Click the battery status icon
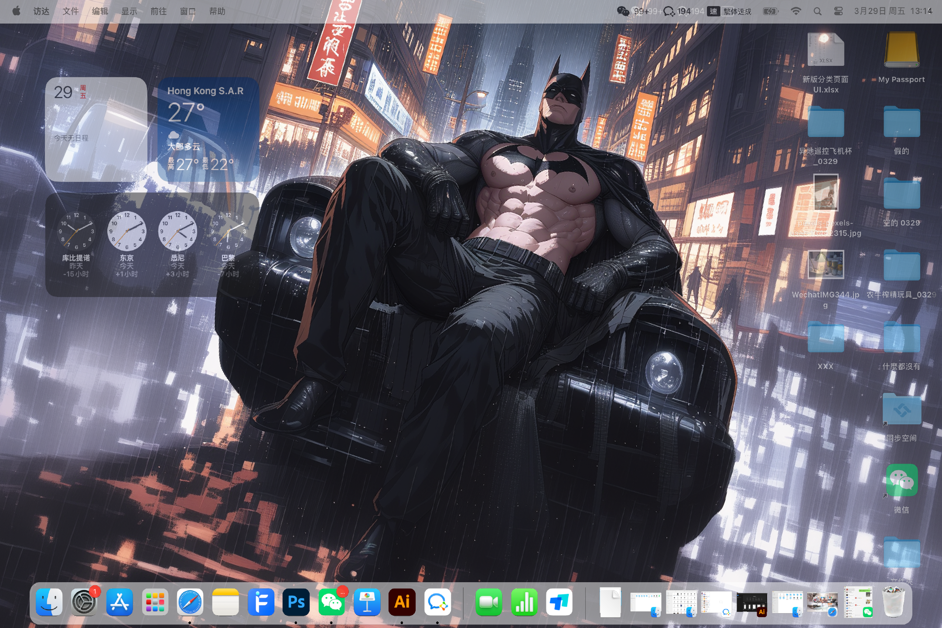Image resolution: width=942 pixels, height=628 pixels. (x=771, y=11)
